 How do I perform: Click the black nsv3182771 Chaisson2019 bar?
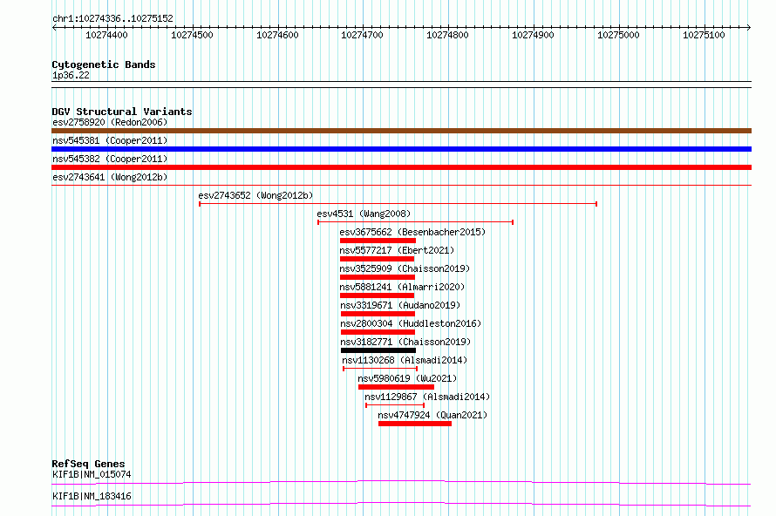[x=378, y=350]
